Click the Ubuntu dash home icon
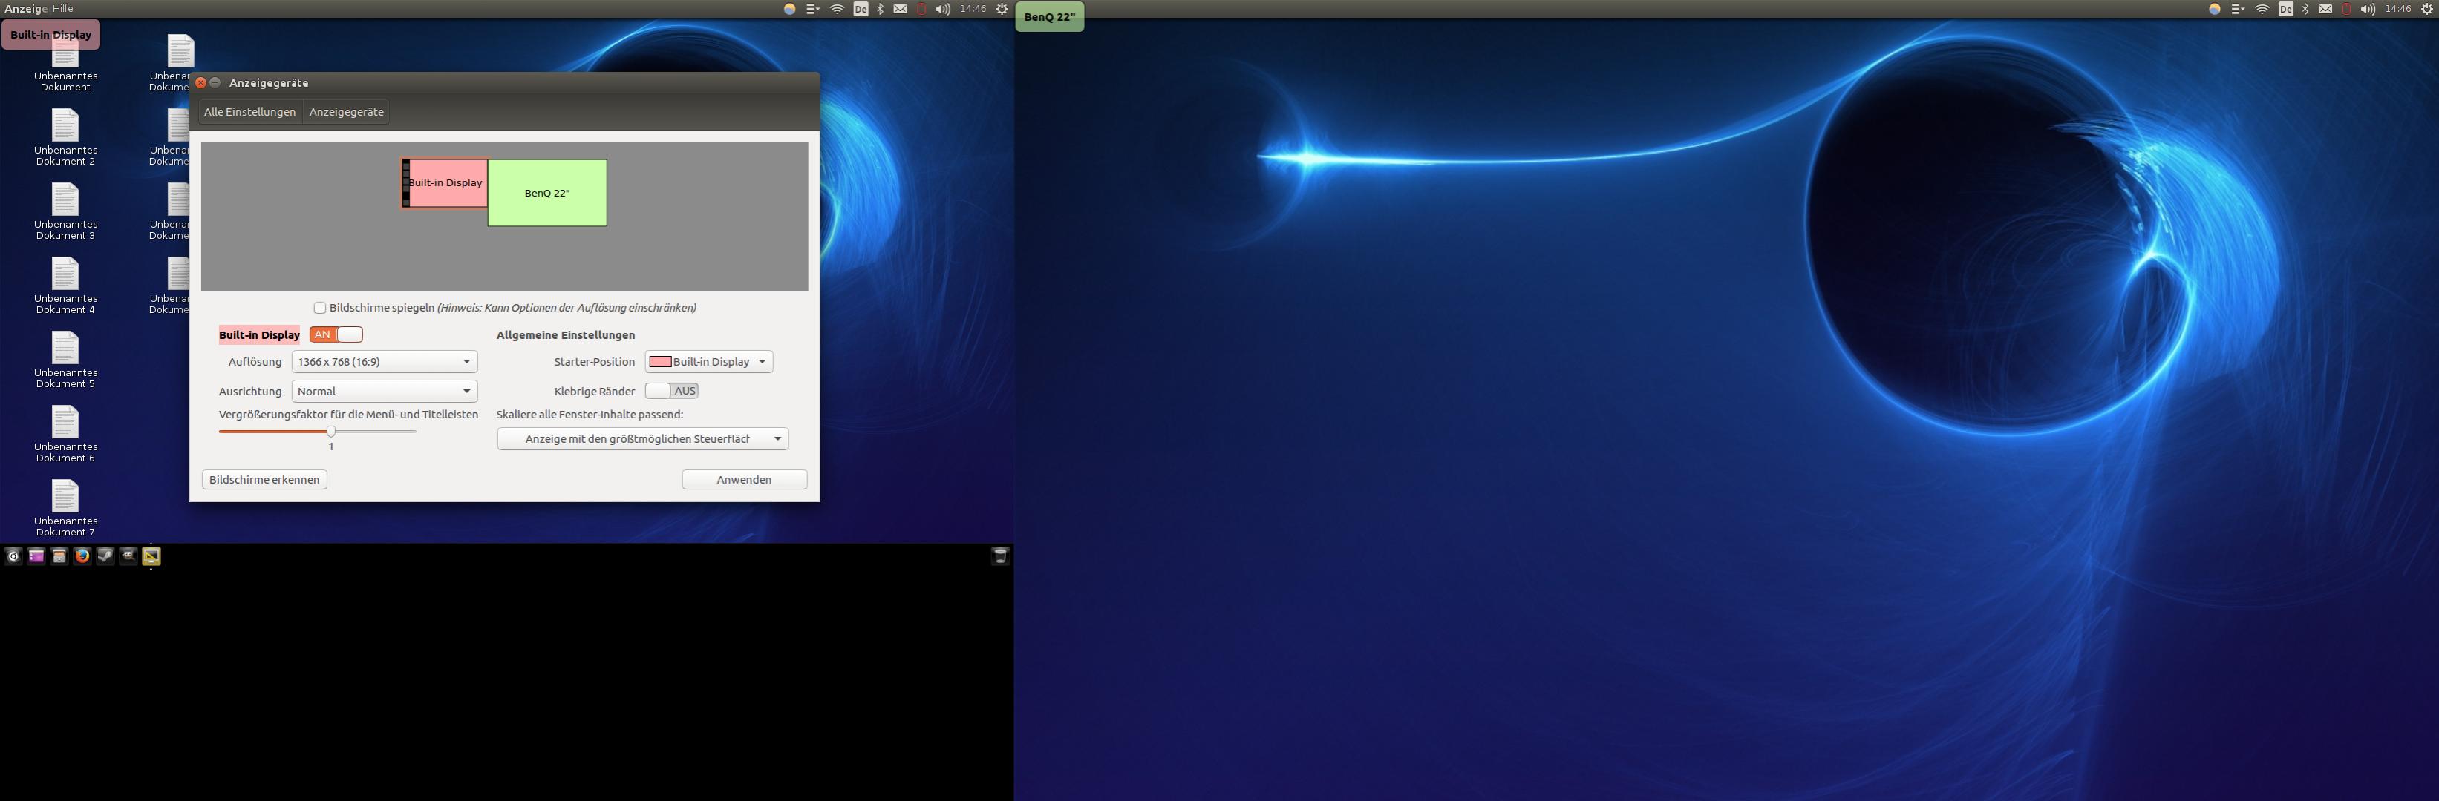 coord(13,556)
